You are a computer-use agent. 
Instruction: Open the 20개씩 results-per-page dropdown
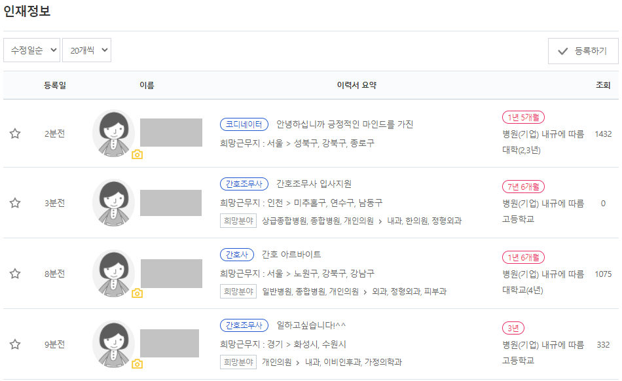pos(86,50)
